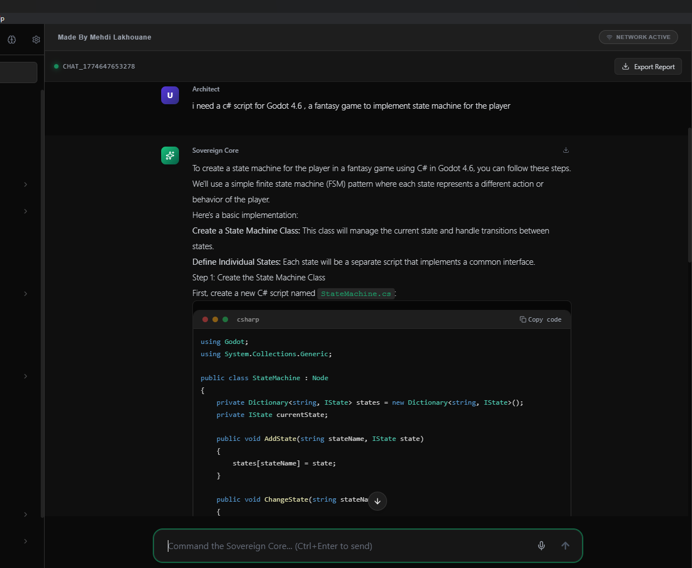Select the CHAT_1774647653278 session label
This screenshot has width=692, height=568.
click(x=100, y=66)
